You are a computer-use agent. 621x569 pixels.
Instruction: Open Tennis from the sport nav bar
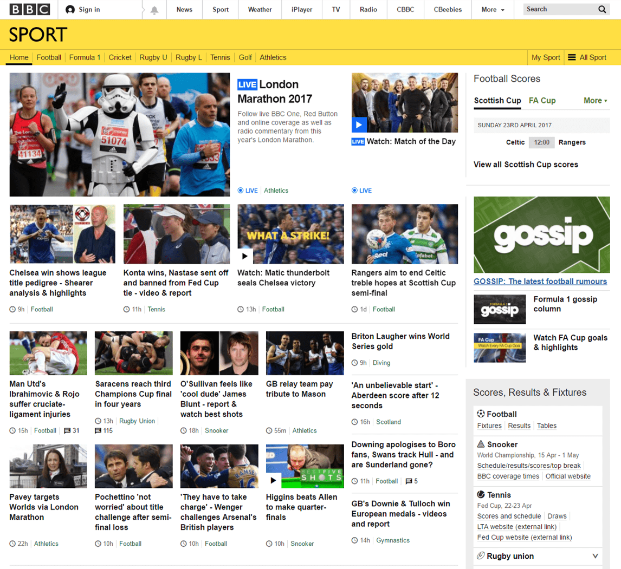220,57
